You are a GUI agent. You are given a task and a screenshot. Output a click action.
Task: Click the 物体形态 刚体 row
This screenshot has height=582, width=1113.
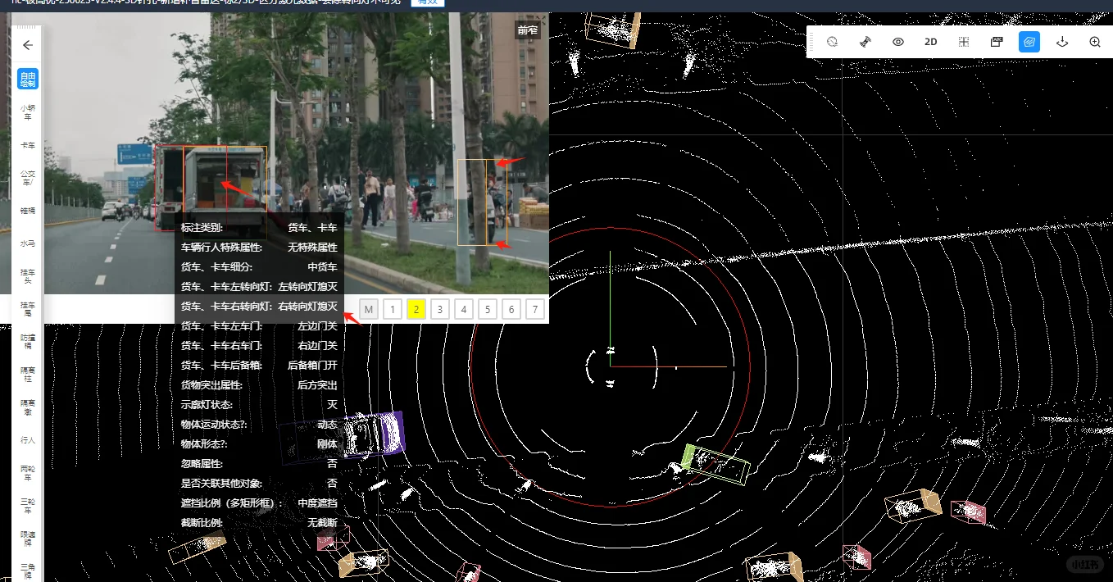[259, 443]
